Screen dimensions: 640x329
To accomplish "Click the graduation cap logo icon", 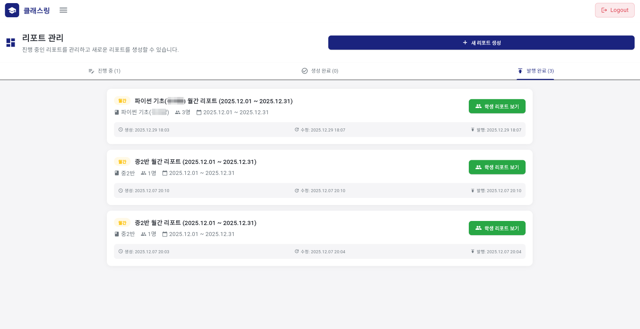I will (12, 10).
